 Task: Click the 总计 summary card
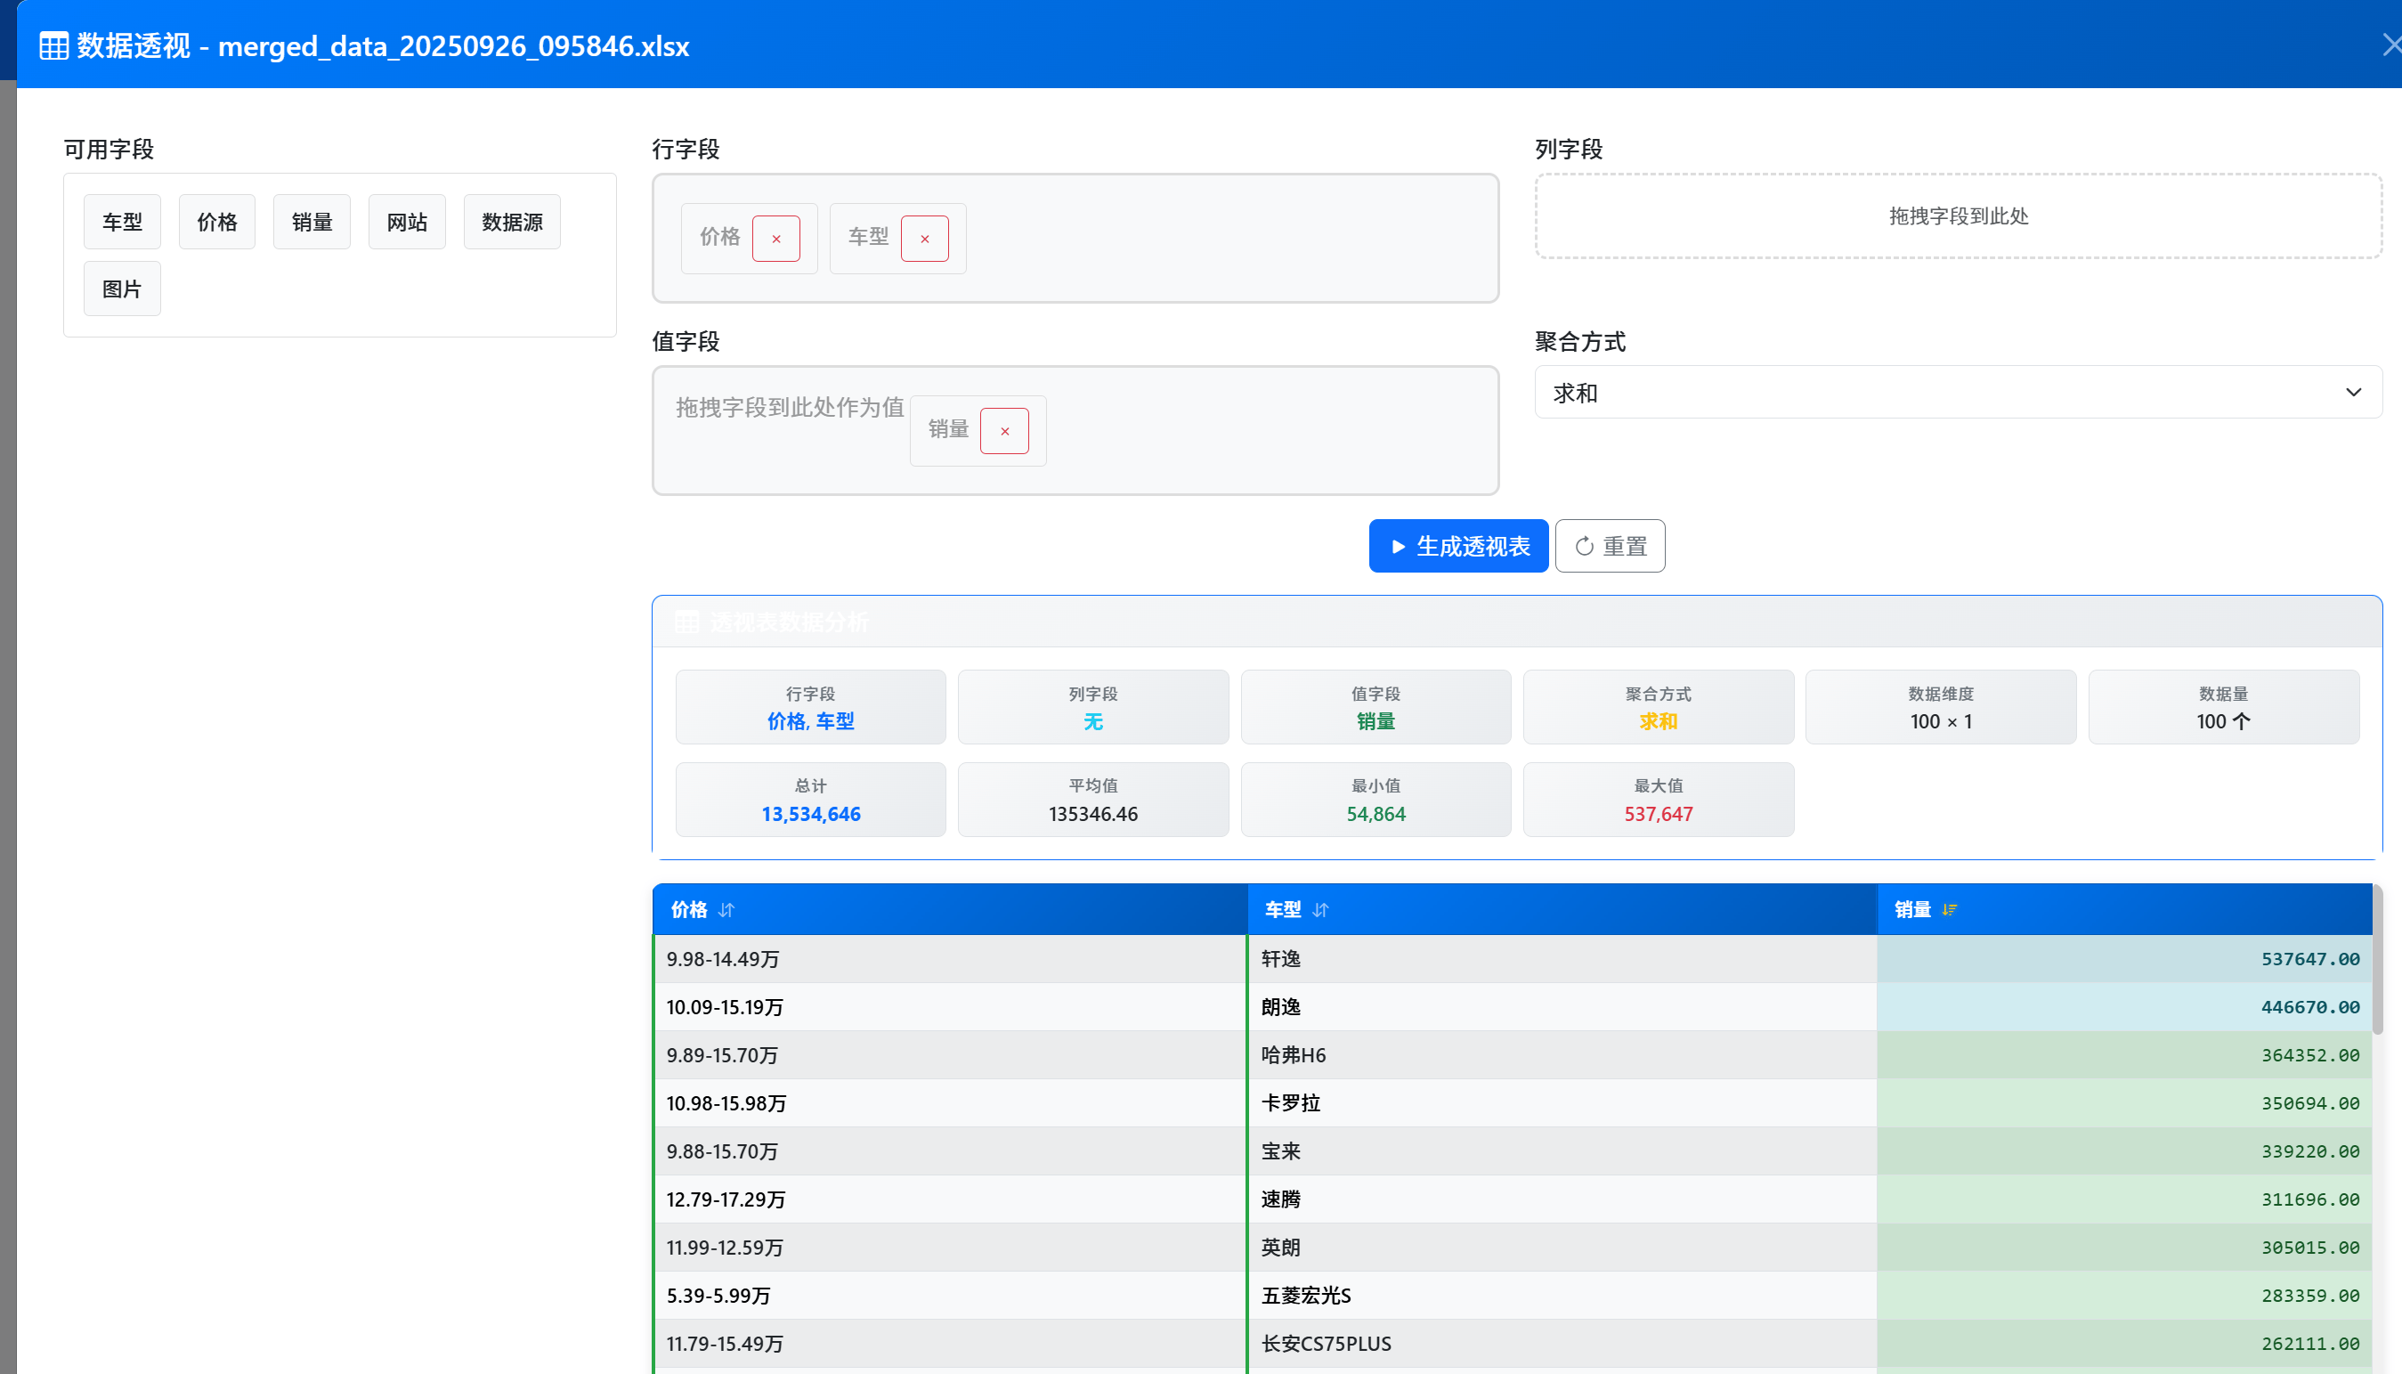(809, 800)
